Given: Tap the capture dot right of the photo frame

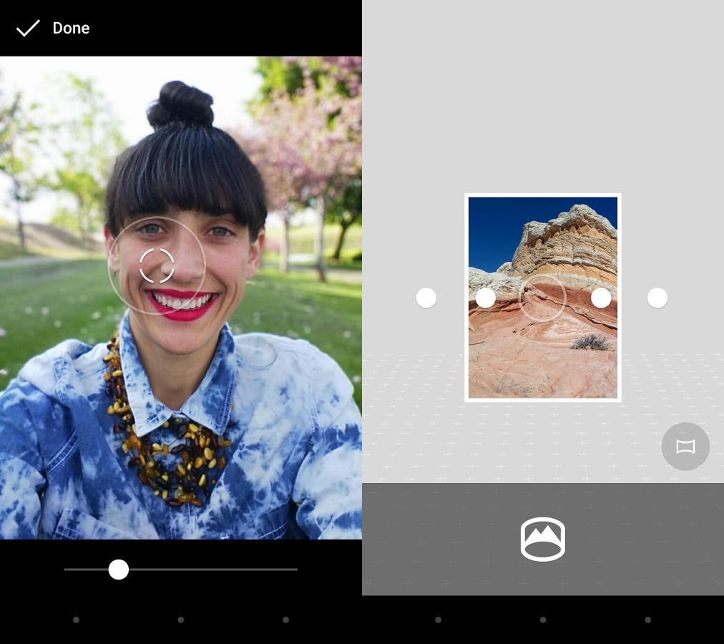Looking at the screenshot, I should tap(600, 298).
